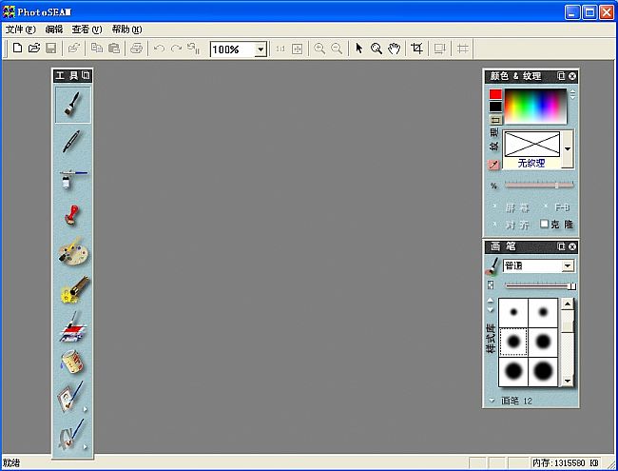
Task: Select the paintbrush tool in the tools panel
Action: point(73,105)
